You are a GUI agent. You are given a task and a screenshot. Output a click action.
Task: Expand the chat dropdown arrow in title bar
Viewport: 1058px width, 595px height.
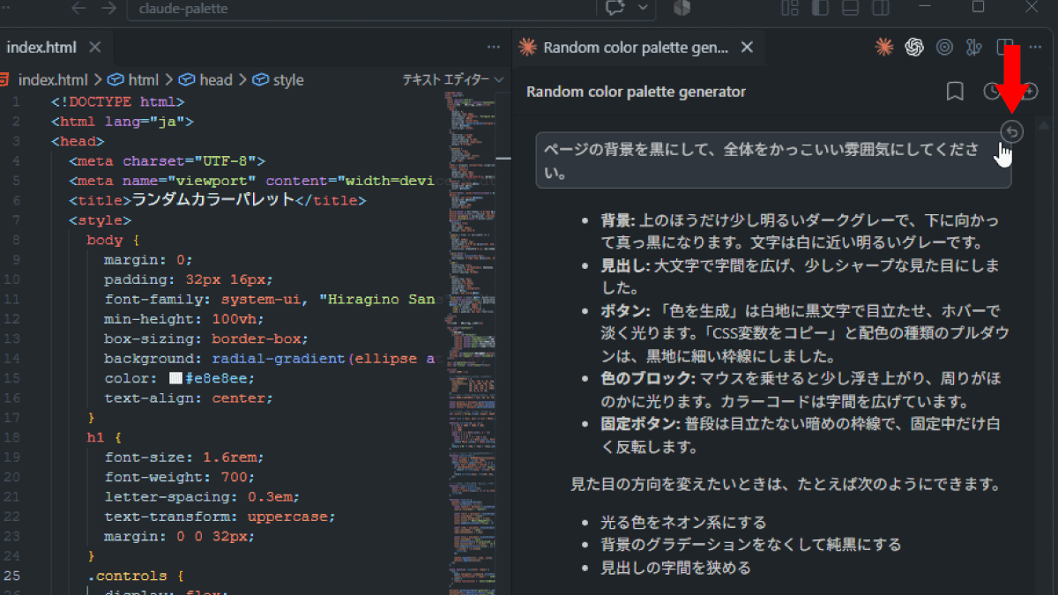point(644,8)
